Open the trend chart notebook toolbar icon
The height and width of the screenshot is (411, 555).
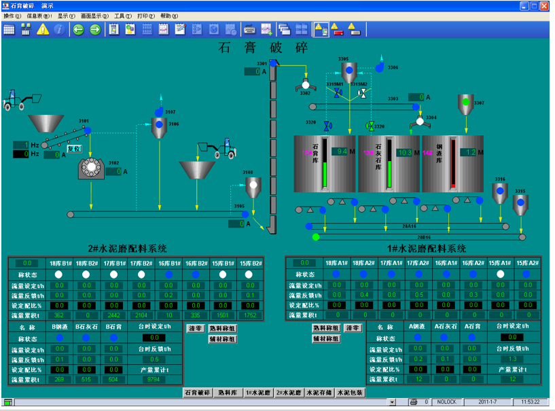click(x=164, y=30)
